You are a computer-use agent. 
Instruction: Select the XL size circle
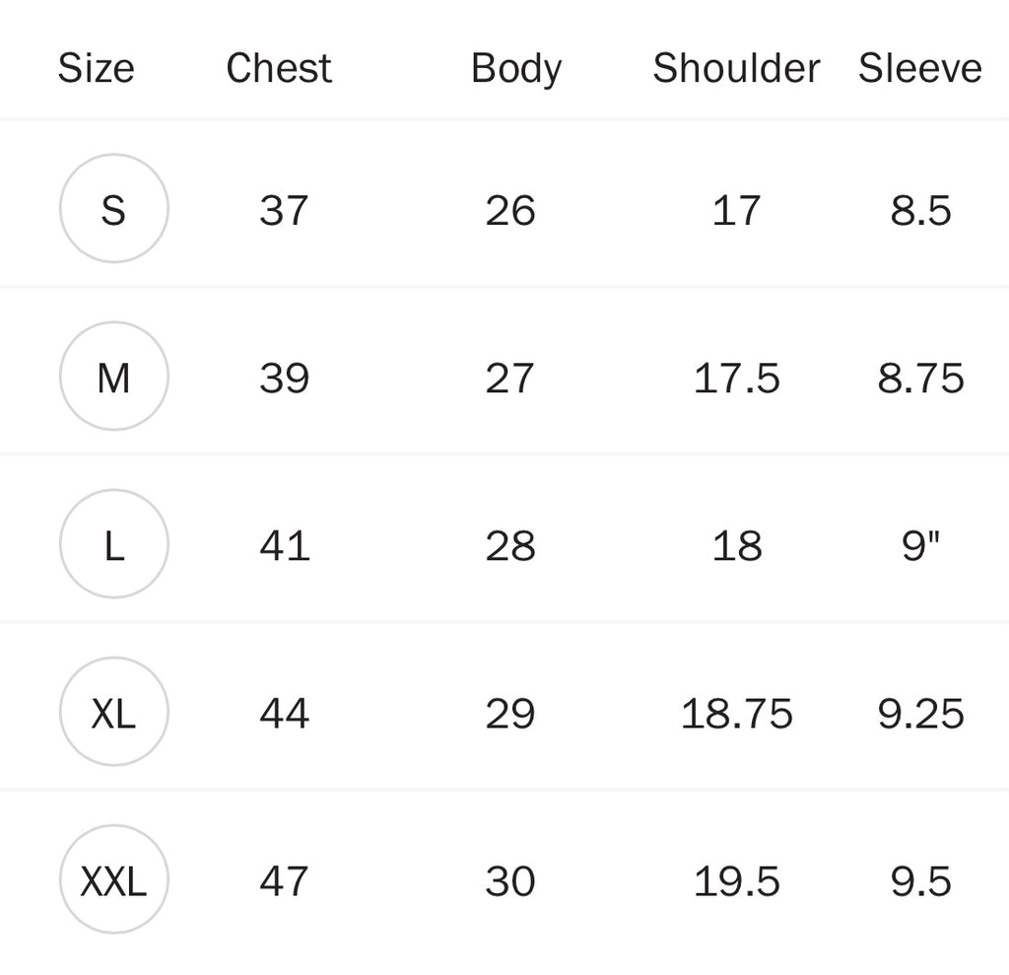pyautogui.click(x=114, y=712)
